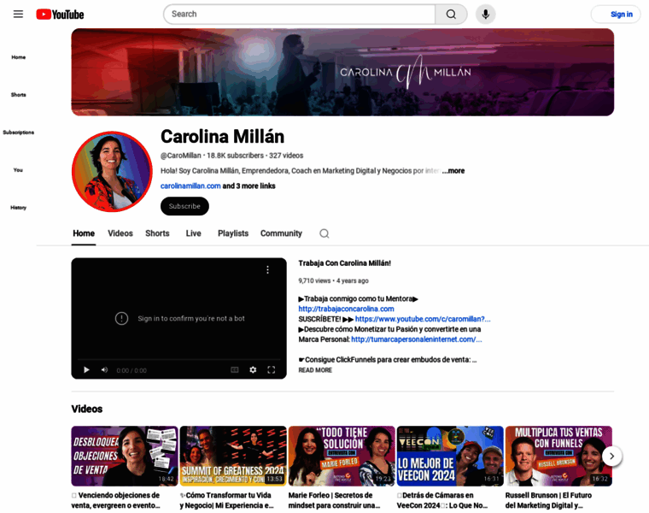Screen dimensions: 649x513
Task: Open the trabajaconcarolina.com link
Action: pos(346,309)
